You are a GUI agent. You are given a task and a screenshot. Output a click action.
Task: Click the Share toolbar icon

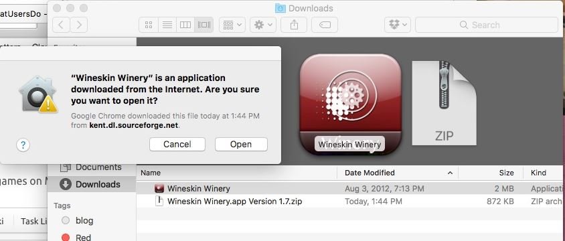pyautogui.click(x=294, y=25)
